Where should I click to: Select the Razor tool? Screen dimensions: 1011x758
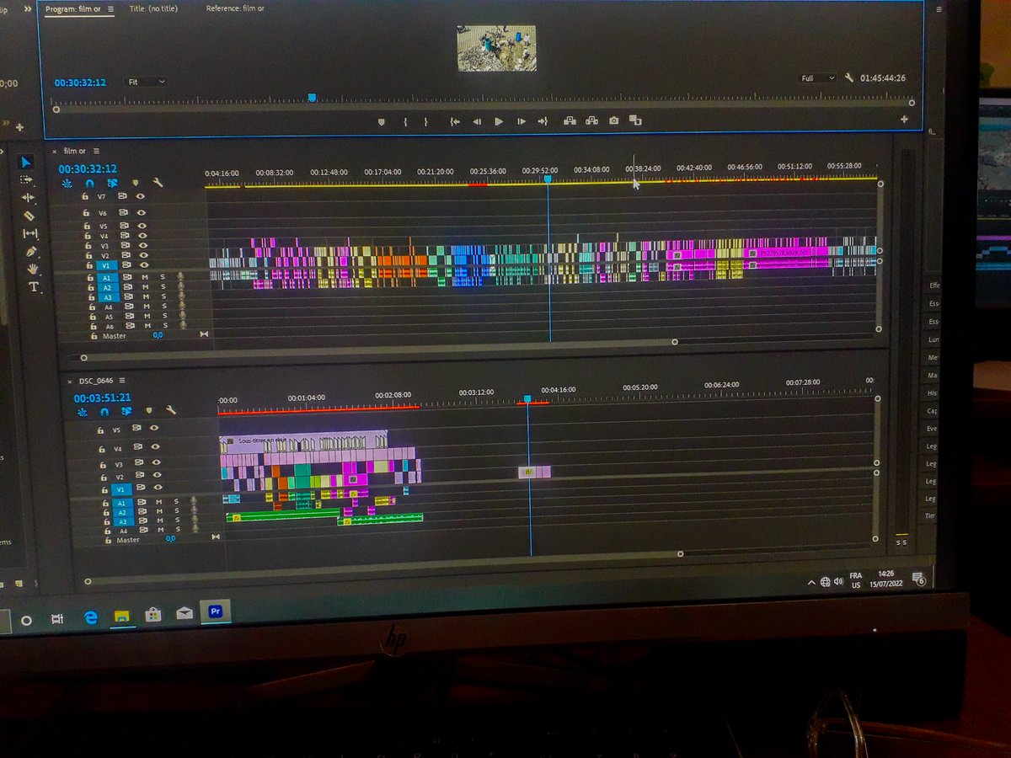[29, 216]
